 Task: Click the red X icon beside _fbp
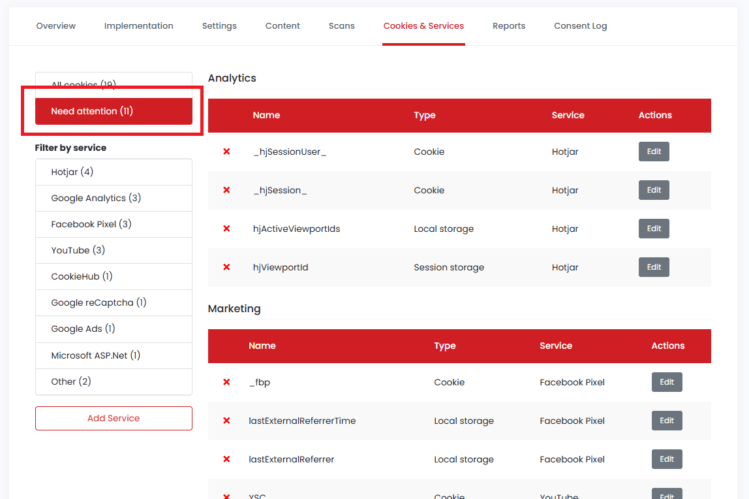coord(226,382)
